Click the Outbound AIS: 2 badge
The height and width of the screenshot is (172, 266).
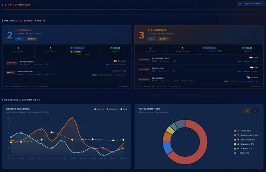click(152, 39)
